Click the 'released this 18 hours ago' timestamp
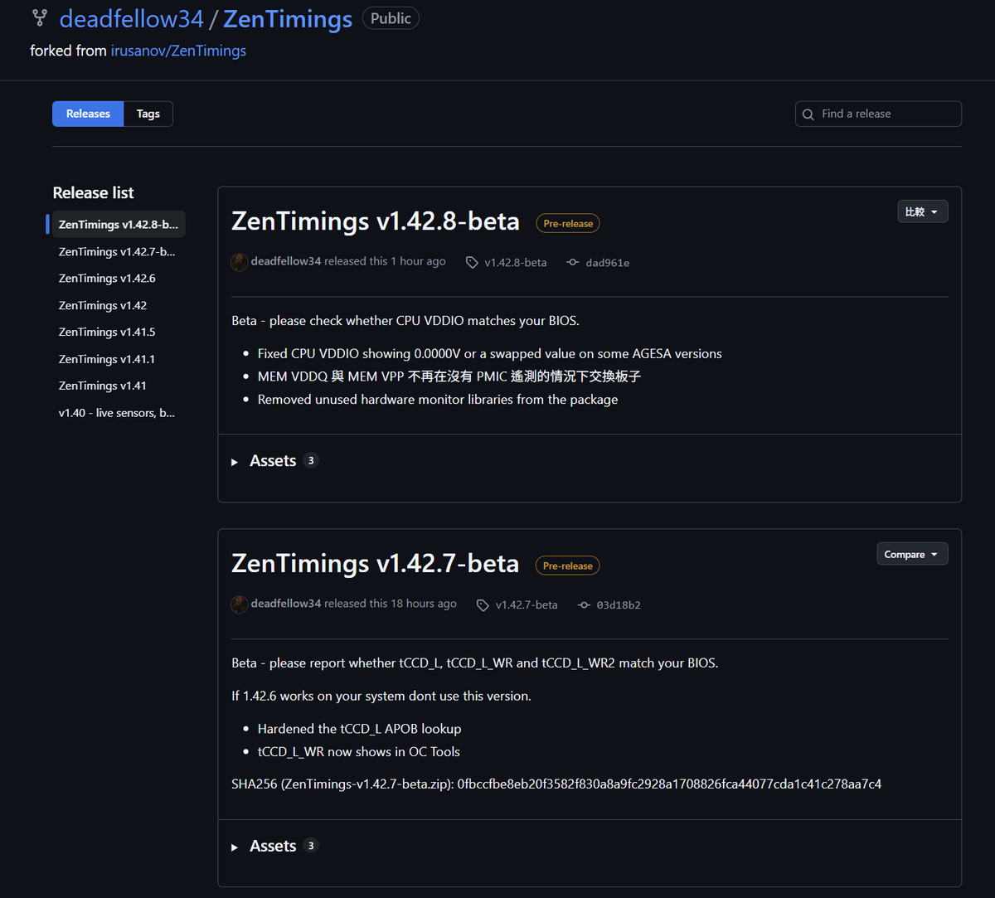The height and width of the screenshot is (898, 995). 391,604
